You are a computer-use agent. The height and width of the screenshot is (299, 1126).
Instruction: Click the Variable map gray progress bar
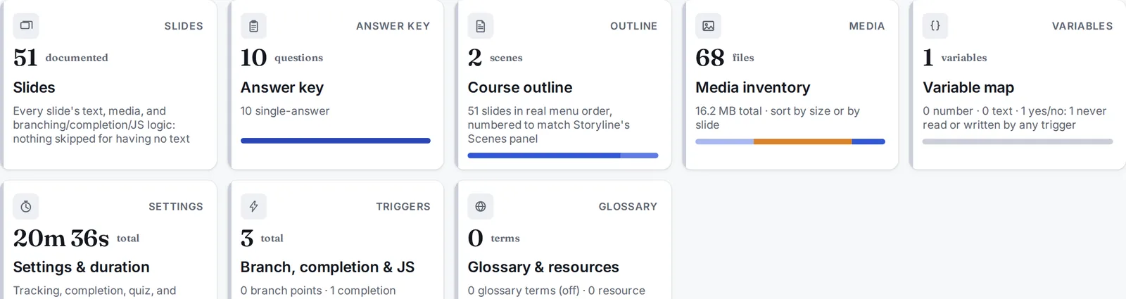1018,141
